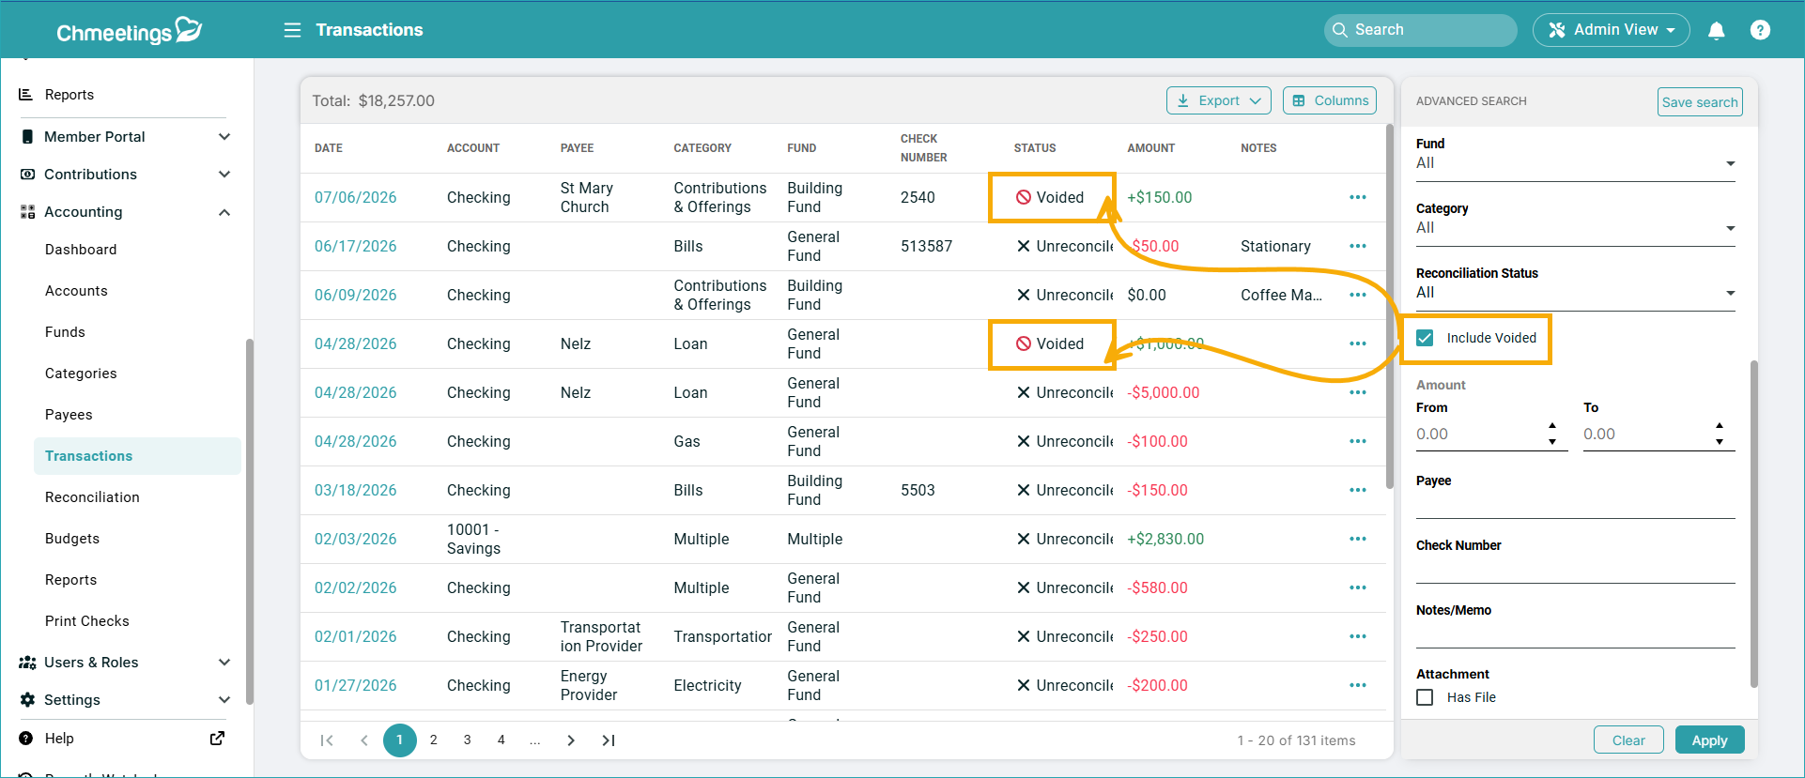The width and height of the screenshot is (1805, 778).
Task: Click the Payee search input field
Action: click(1575, 504)
